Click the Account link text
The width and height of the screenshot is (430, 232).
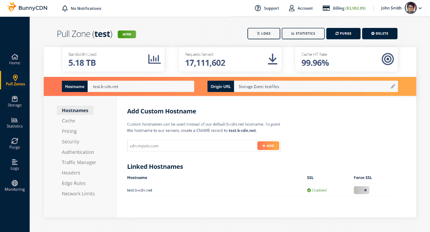click(x=305, y=8)
